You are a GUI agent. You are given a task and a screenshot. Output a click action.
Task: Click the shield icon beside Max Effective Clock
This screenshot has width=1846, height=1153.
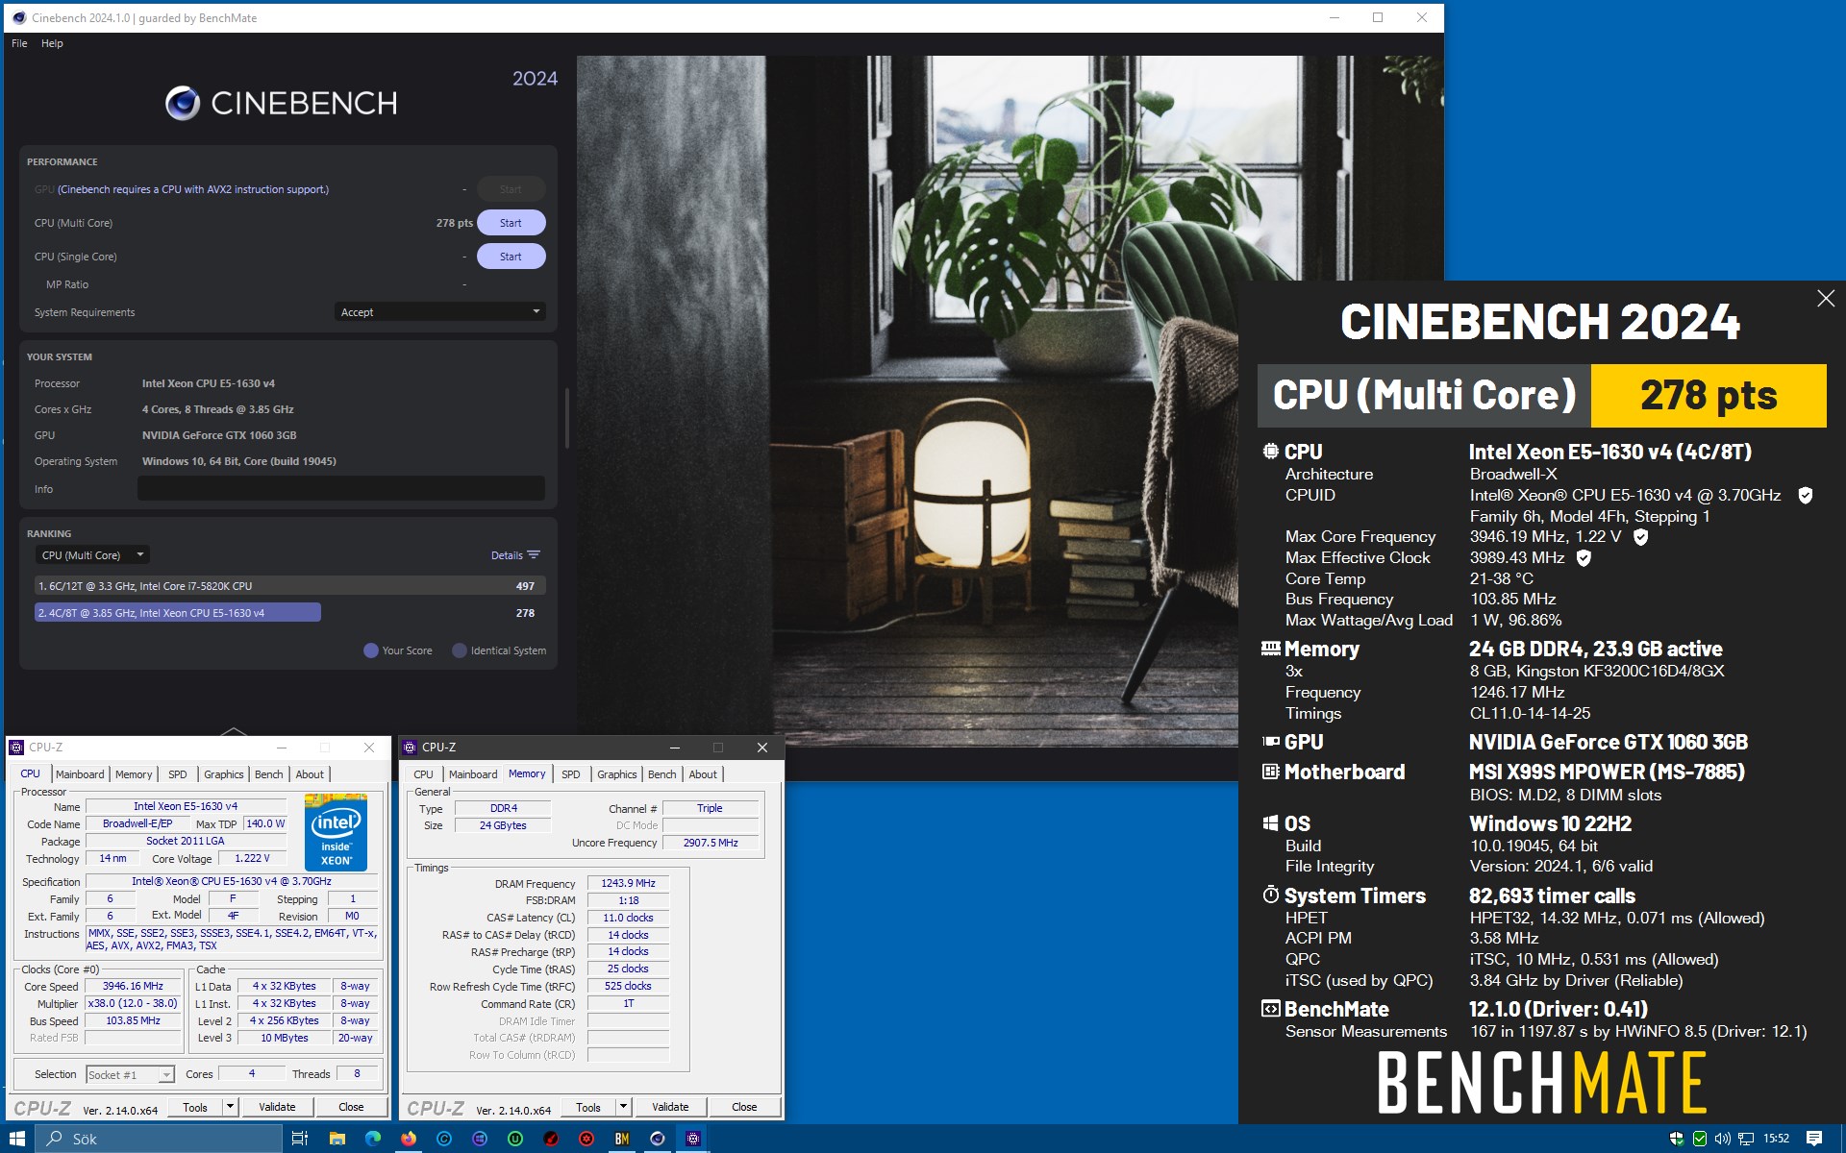tap(1584, 558)
